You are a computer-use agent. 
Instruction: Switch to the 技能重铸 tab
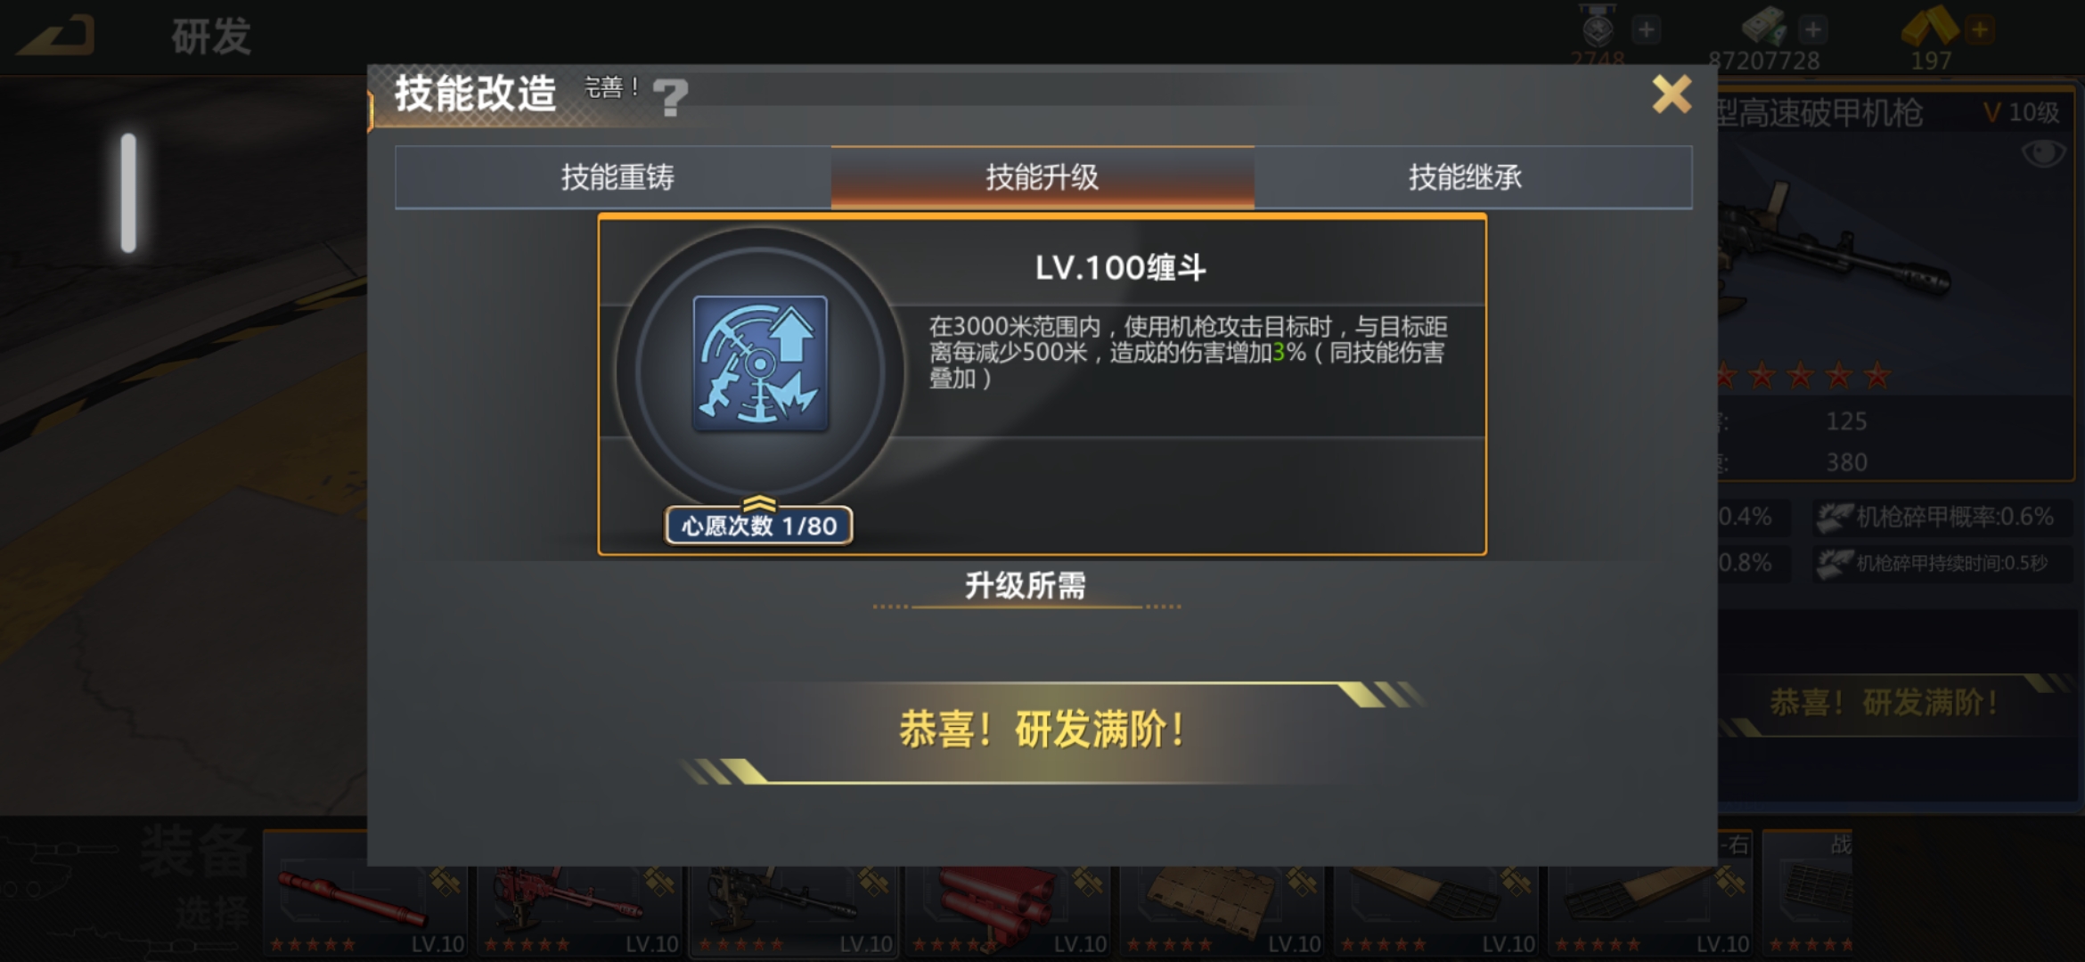617,177
